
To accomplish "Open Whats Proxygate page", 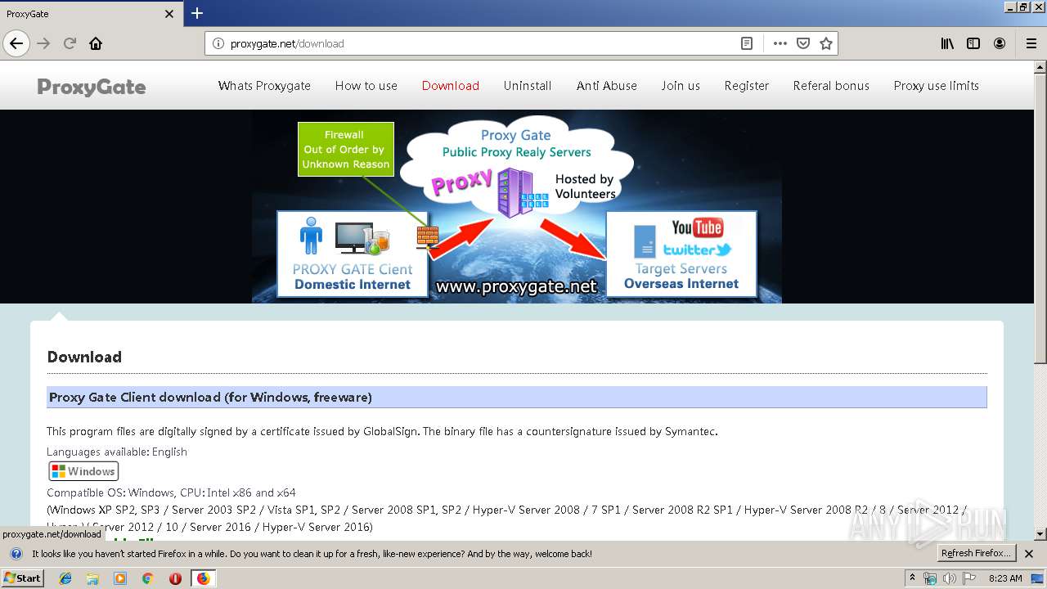I will point(264,86).
